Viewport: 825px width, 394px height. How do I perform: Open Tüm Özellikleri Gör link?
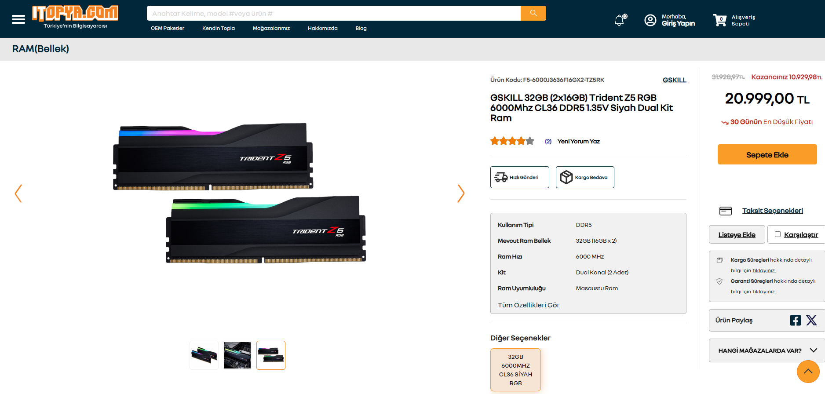pos(529,305)
